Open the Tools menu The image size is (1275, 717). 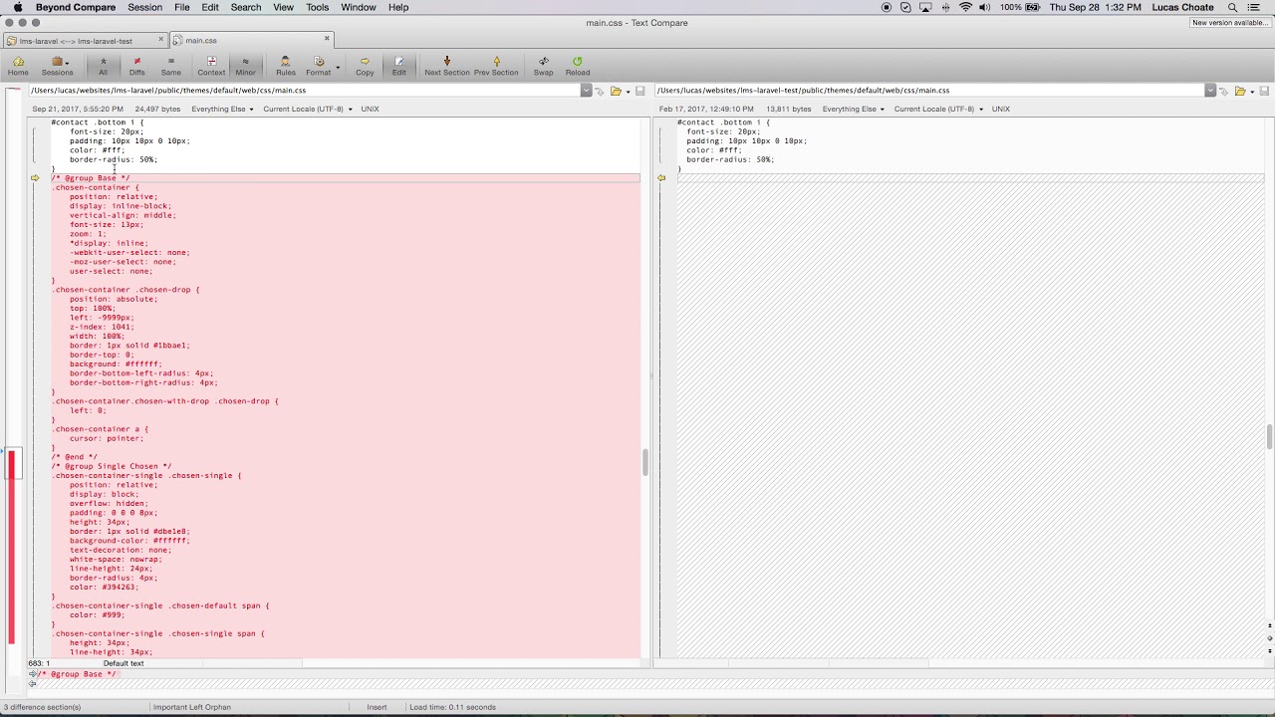point(318,7)
